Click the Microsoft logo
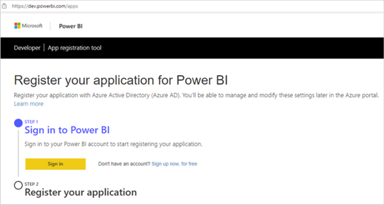 point(29,26)
